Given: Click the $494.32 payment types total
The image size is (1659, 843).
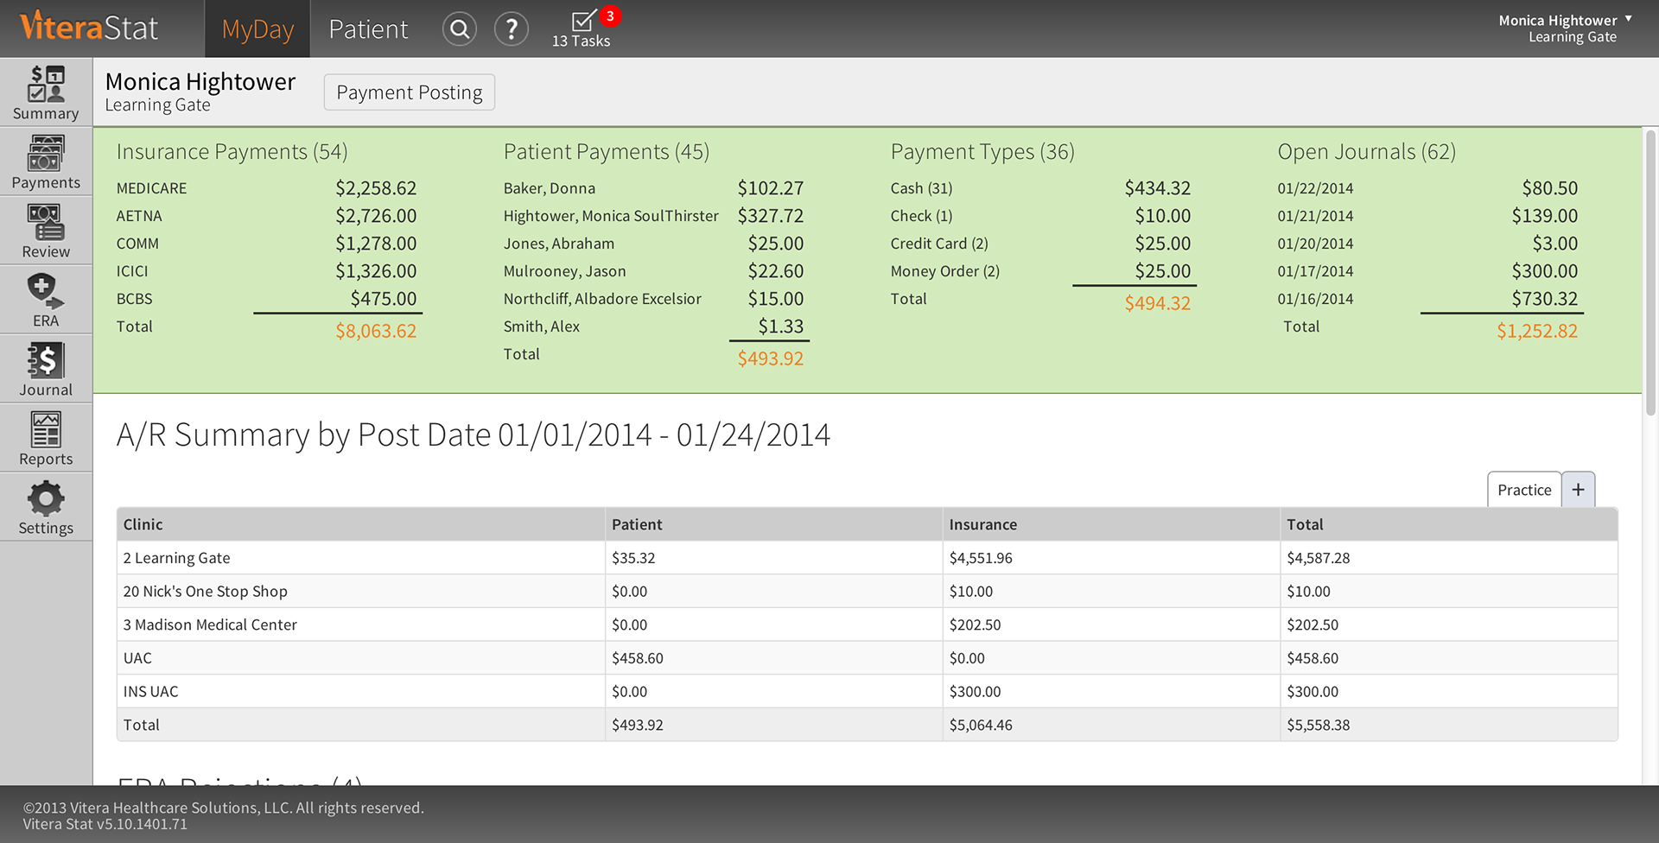Looking at the screenshot, I should point(1157,303).
